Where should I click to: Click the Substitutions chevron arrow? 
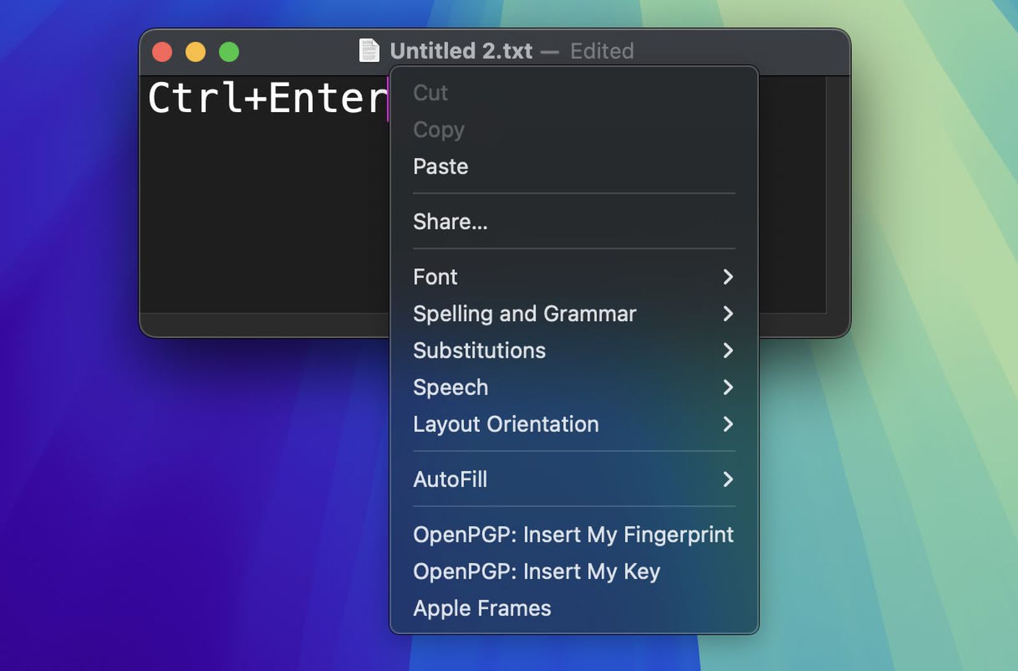coord(729,351)
